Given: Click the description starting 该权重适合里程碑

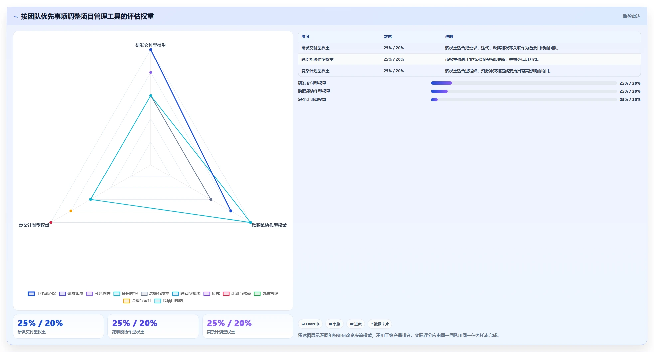Looking at the screenshot, I should (499, 71).
